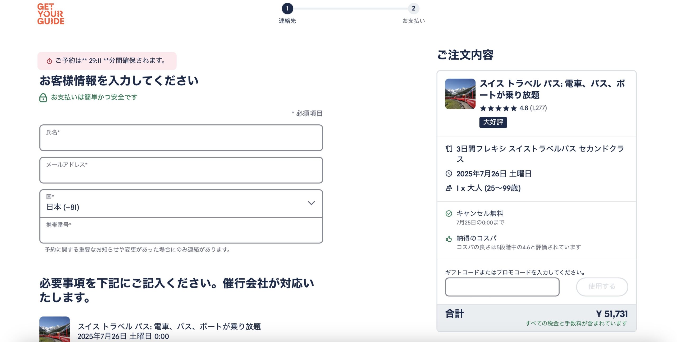The height and width of the screenshot is (342, 677).
Task: Focus the 氏名 name input field
Action: pyautogui.click(x=181, y=138)
